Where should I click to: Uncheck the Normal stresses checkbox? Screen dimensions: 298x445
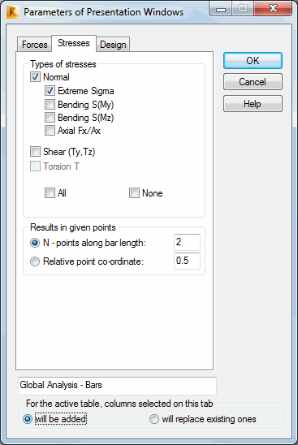tap(35, 77)
